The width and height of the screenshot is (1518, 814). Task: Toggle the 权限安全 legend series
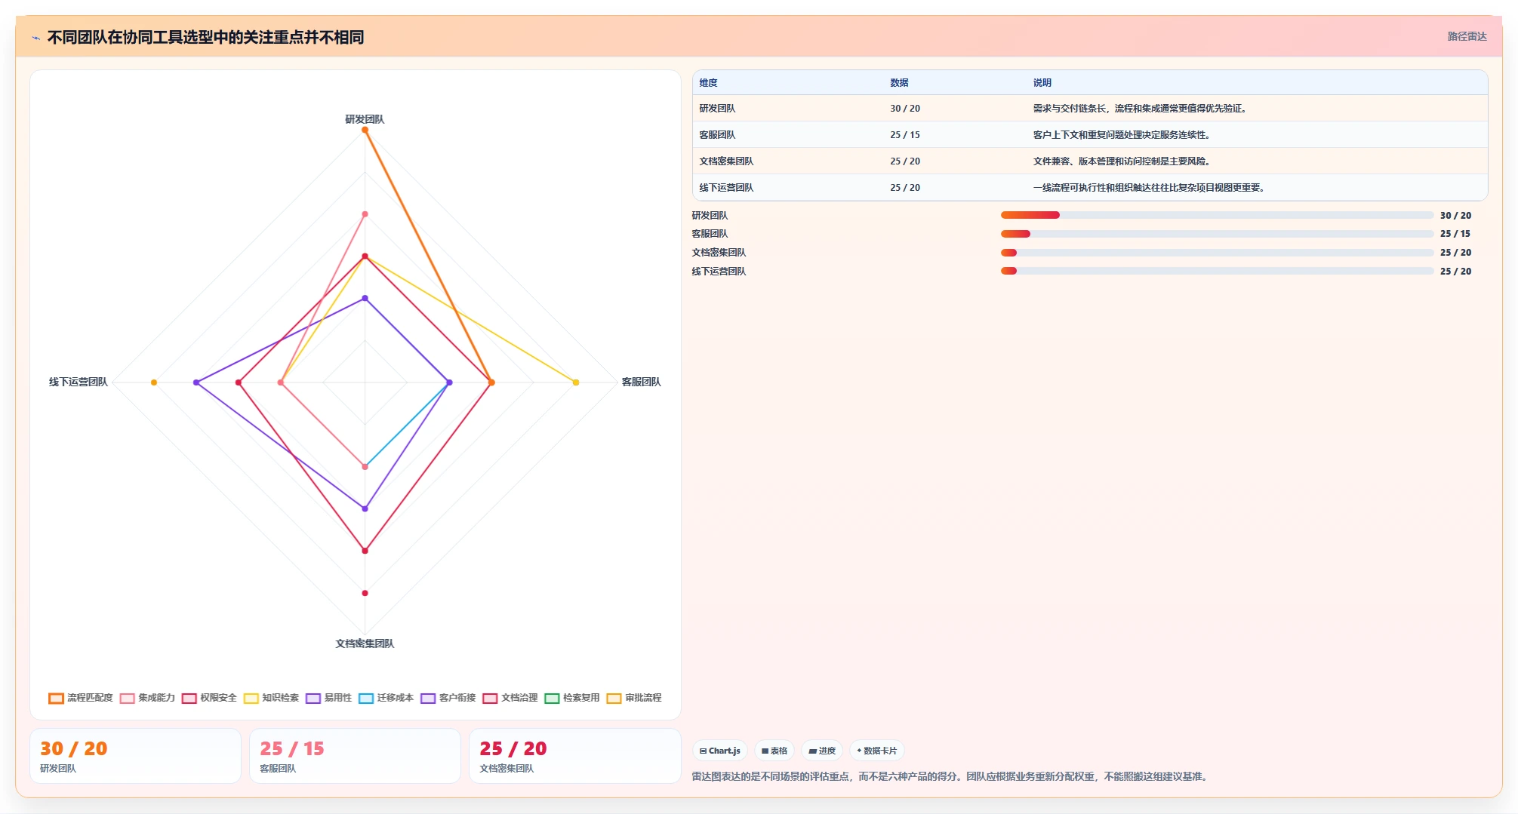(x=209, y=698)
